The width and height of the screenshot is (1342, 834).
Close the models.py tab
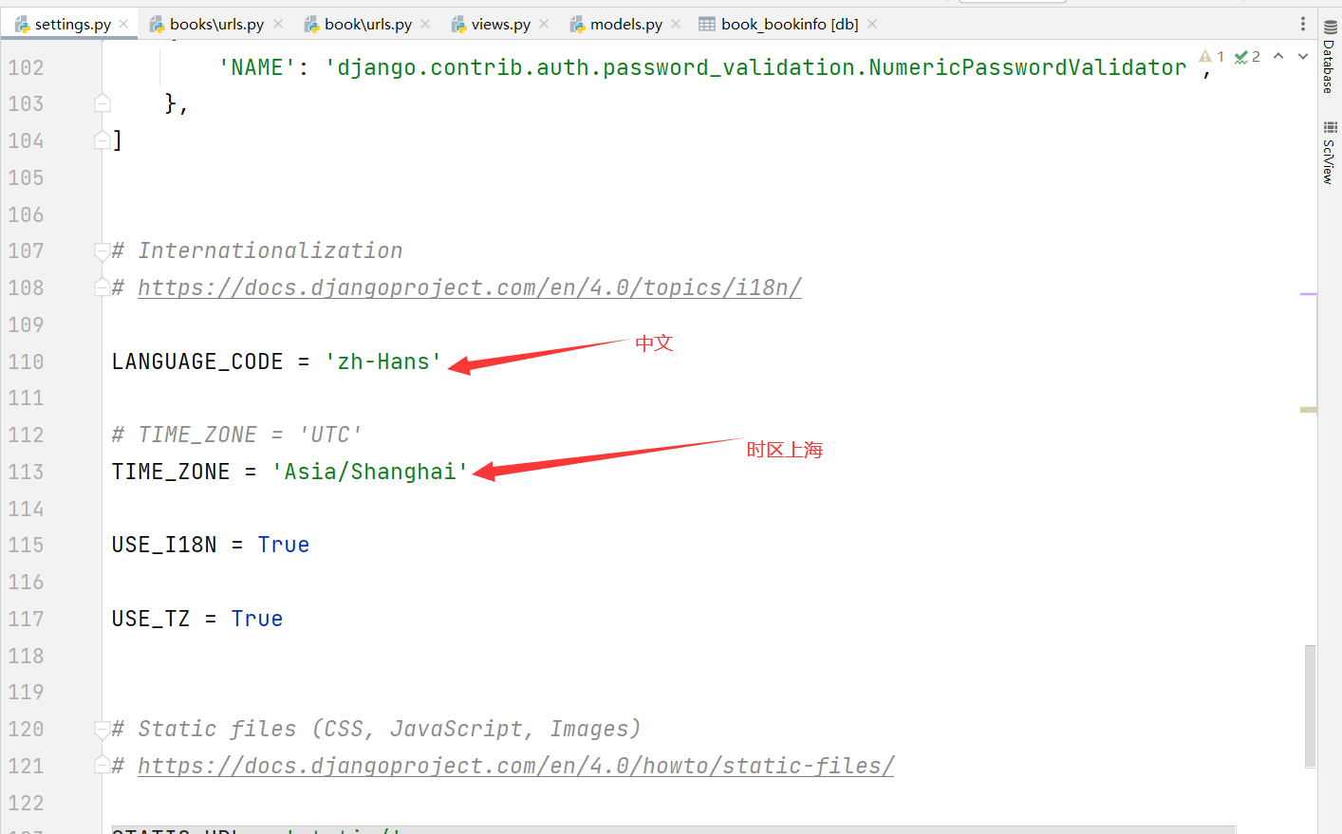676,24
